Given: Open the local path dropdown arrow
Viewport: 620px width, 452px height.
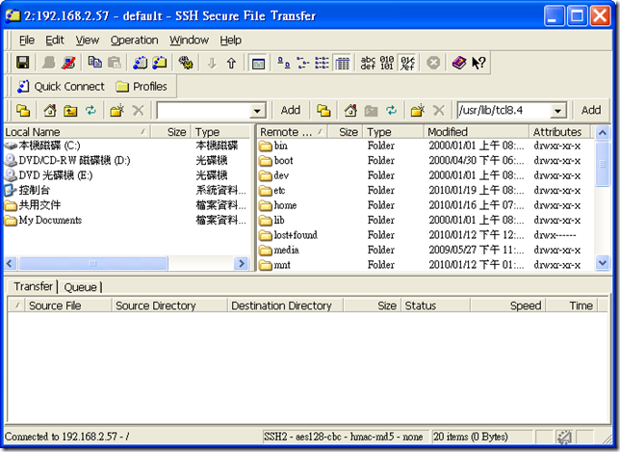Looking at the screenshot, I should coord(257,111).
